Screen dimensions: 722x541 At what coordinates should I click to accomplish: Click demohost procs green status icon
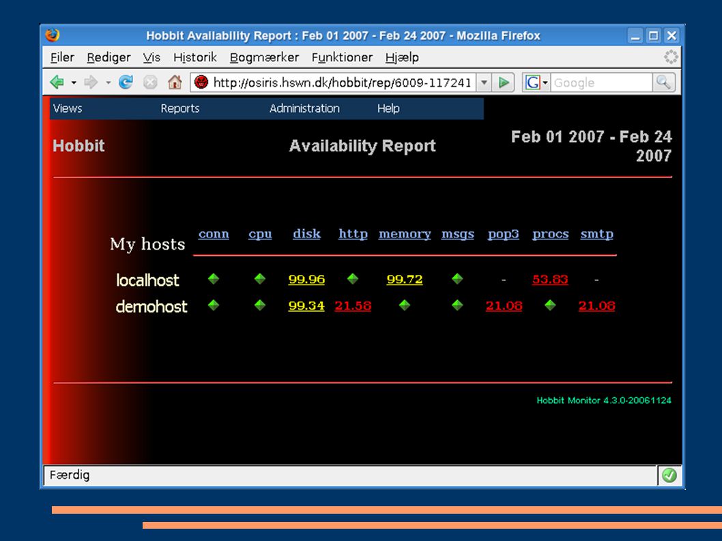[x=550, y=305]
